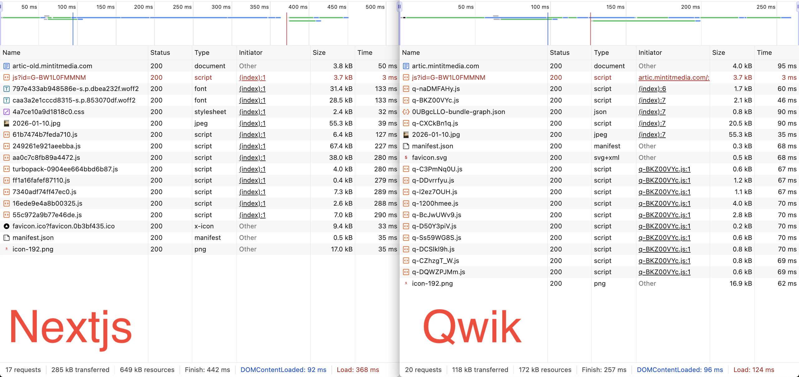Click the JSON icon beside 0UBgcLLO-bundle-graph.json
This screenshot has height=377, width=799.
[x=406, y=112]
